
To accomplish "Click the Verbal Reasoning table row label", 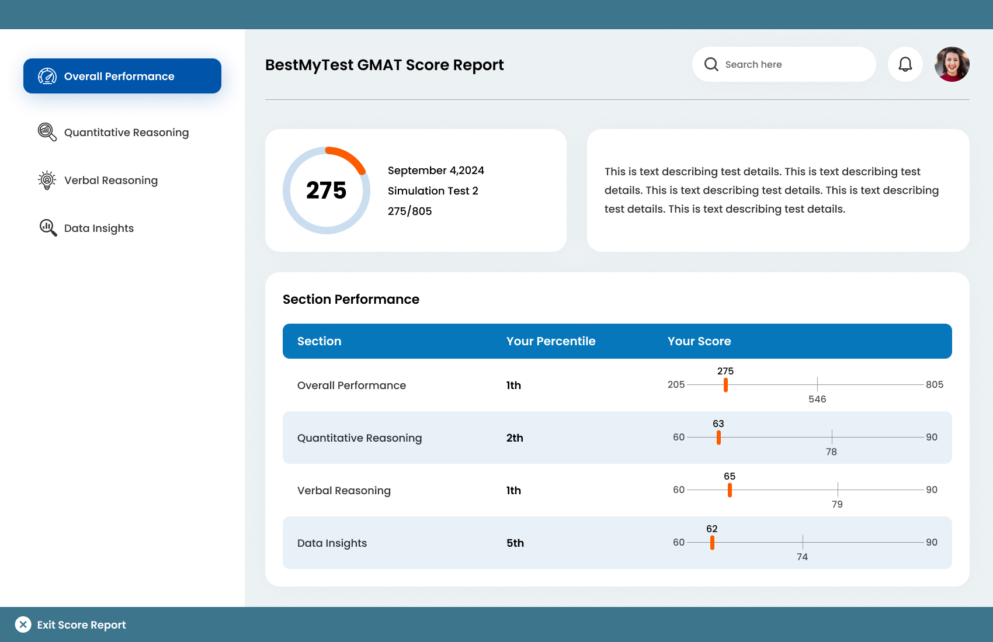I will [344, 490].
